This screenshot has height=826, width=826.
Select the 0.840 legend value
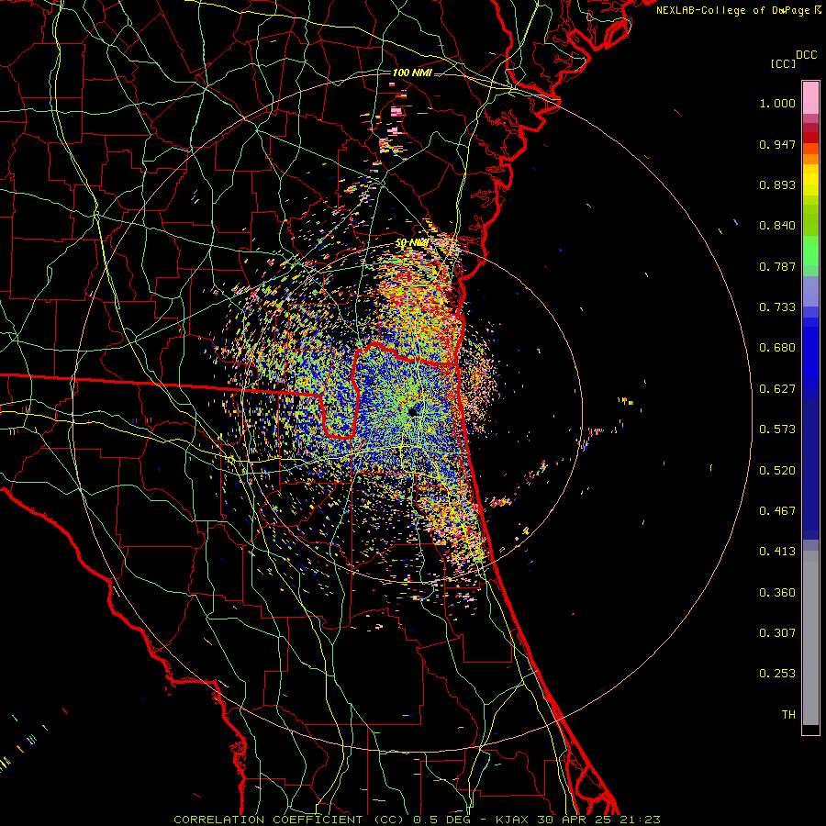click(777, 226)
